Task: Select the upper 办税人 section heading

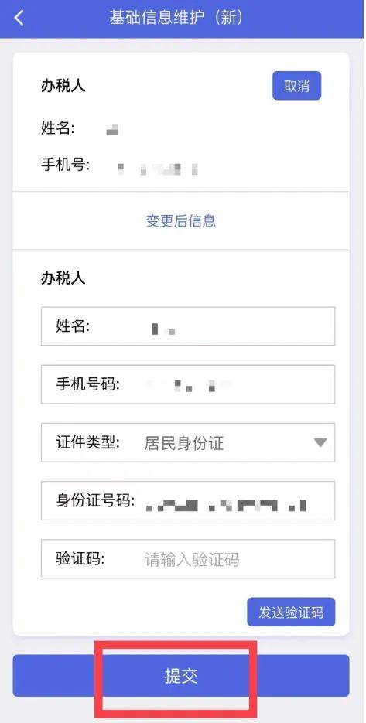Action: point(63,86)
